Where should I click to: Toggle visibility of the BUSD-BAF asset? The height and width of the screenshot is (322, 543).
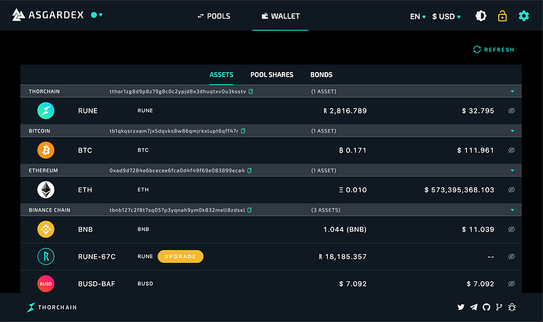(512, 283)
